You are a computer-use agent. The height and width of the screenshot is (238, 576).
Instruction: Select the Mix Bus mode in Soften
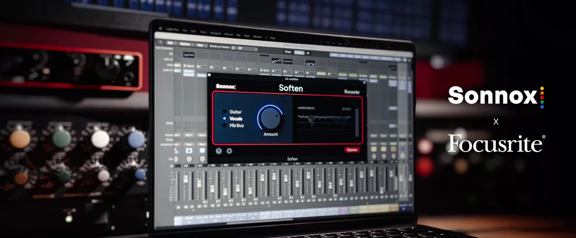(233, 125)
